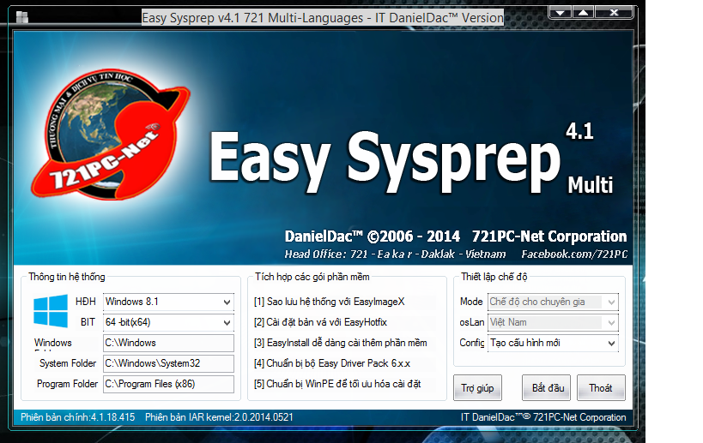Open the BIT 64-bit(x64) dropdown

pyautogui.click(x=168, y=323)
